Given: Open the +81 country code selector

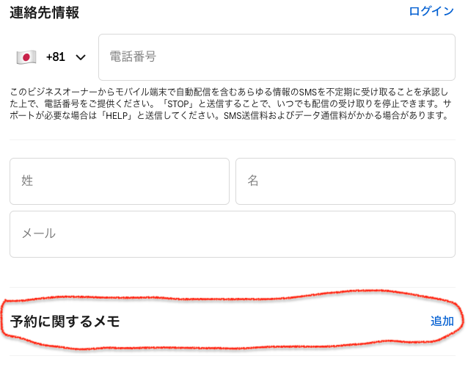Looking at the screenshot, I should pyautogui.click(x=51, y=57).
